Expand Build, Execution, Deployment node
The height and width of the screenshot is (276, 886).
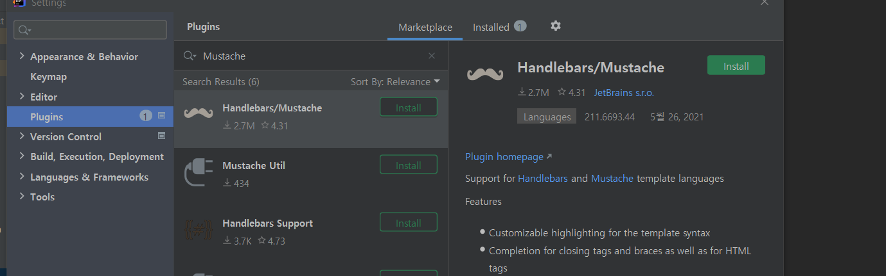click(22, 156)
